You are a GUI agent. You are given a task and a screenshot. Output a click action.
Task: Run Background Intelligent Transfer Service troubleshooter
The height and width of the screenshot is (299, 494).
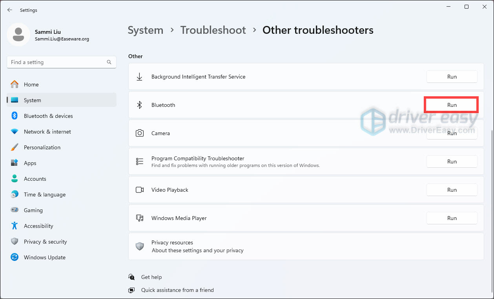[x=452, y=77]
